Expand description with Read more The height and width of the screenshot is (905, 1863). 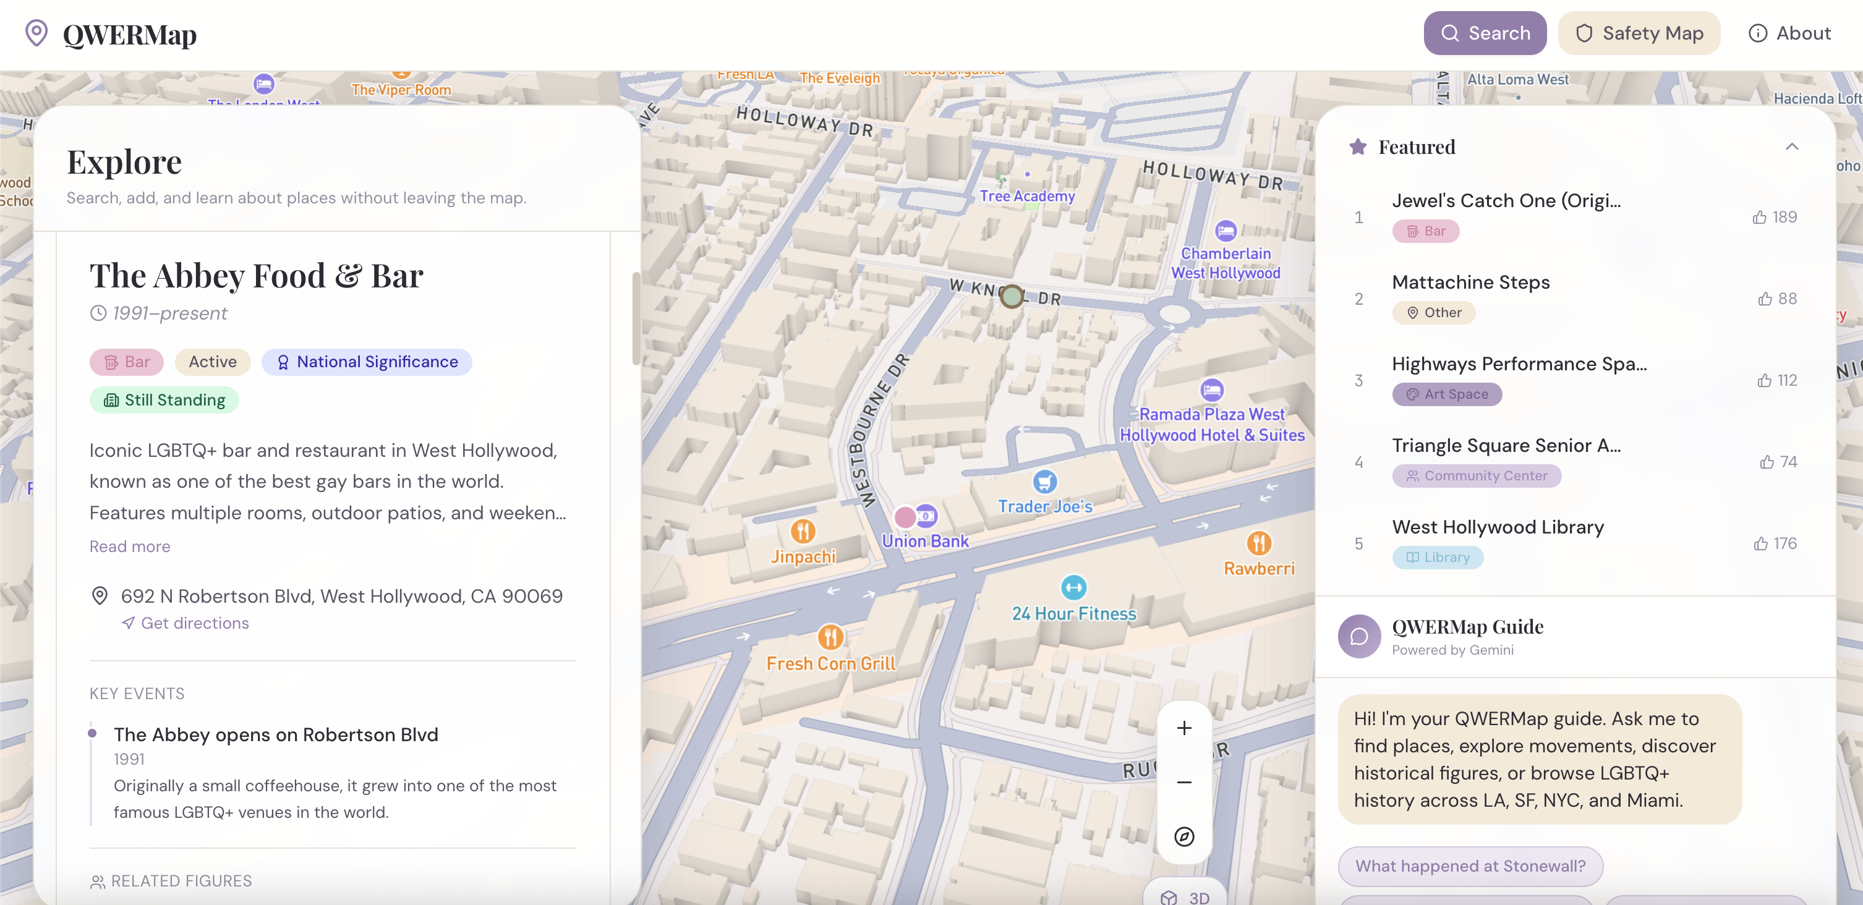130,546
